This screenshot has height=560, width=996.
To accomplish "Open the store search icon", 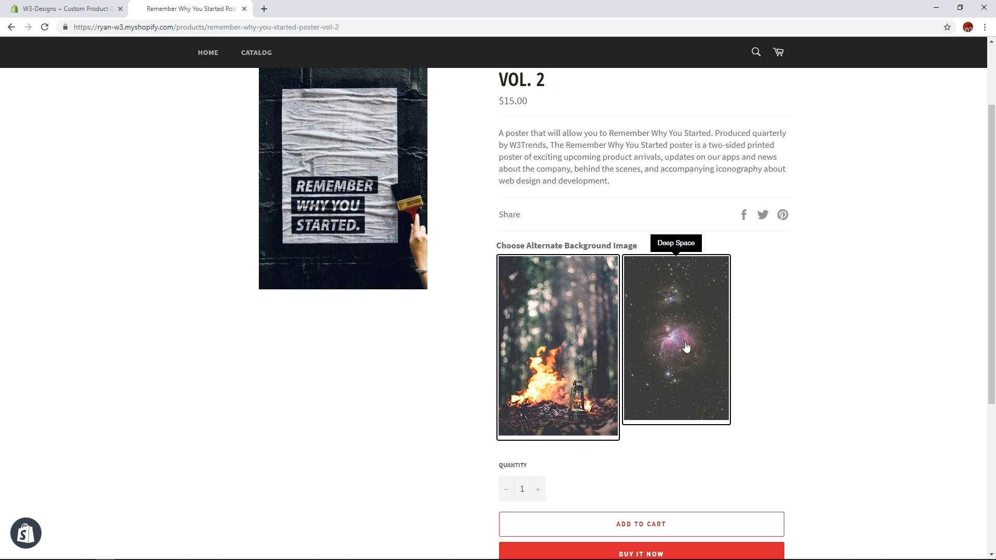I will pos(756,52).
